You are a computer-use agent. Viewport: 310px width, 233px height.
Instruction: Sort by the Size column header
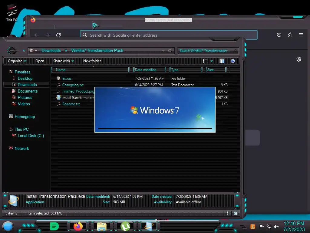(216, 70)
